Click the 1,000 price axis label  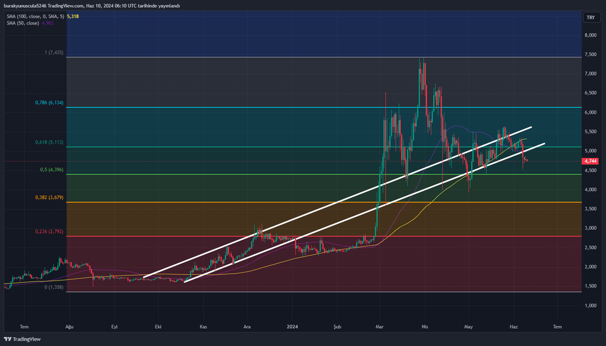click(590, 305)
